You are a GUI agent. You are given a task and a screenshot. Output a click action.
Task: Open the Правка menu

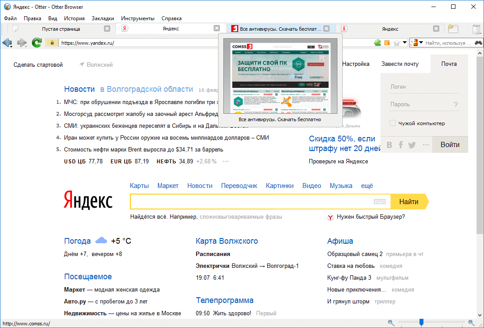click(32, 18)
